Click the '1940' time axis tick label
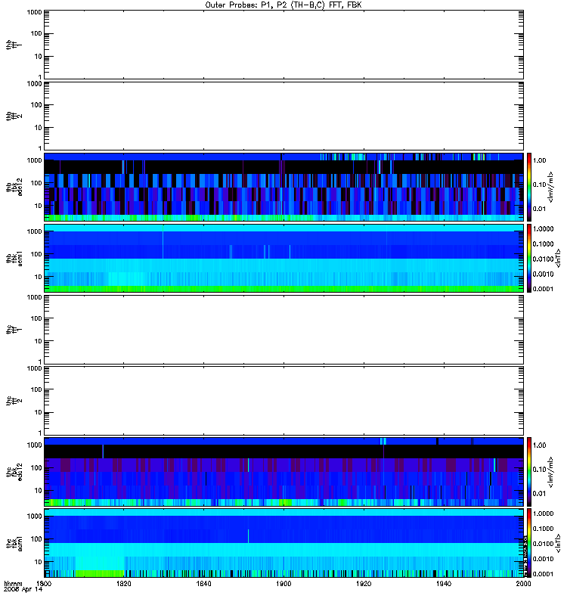Image resolution: width=567 pixels, height=605 pixels. tap(444, 583)
